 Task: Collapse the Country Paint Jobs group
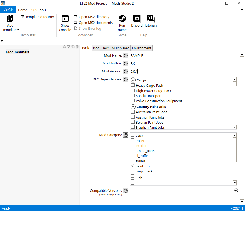tap(133, 107)
